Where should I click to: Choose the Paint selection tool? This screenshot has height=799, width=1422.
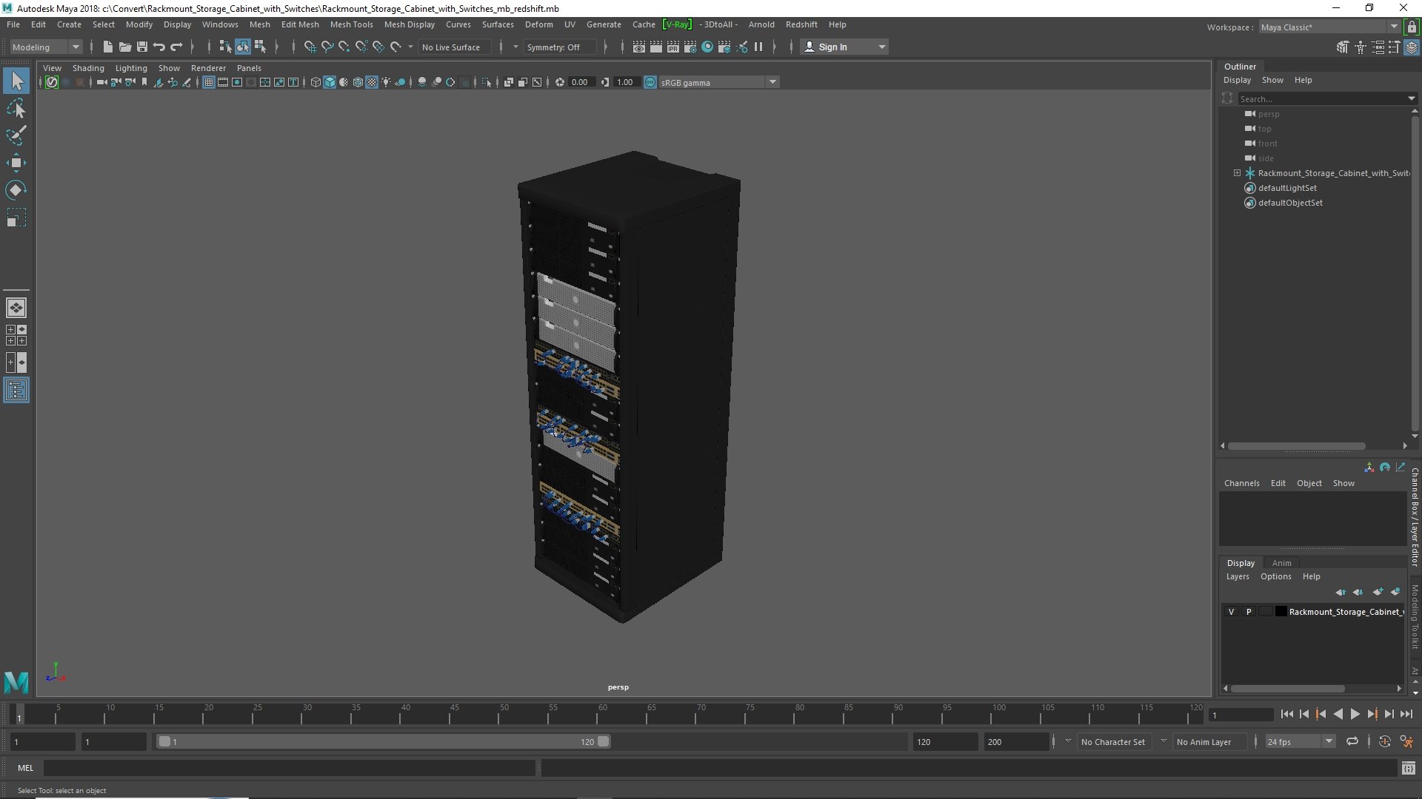16,135
